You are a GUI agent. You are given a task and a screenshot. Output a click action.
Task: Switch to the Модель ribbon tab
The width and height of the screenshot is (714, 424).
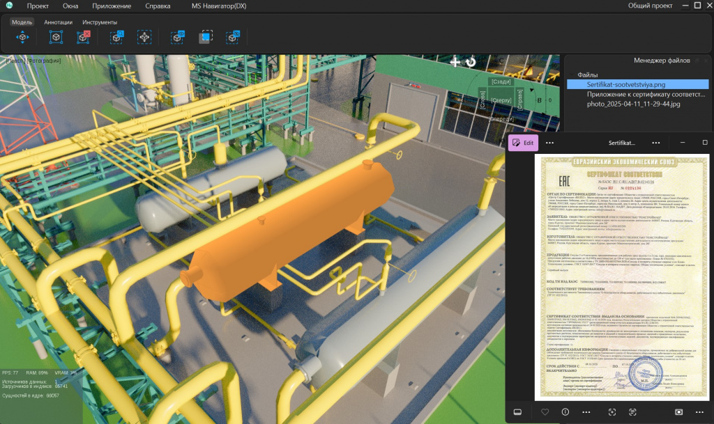pos(22,22)
